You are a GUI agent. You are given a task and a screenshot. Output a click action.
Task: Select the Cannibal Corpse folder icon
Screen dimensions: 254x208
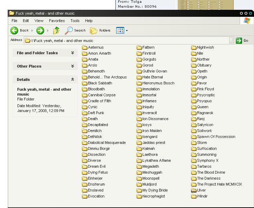pyautogui.click(x=85, y=95)
